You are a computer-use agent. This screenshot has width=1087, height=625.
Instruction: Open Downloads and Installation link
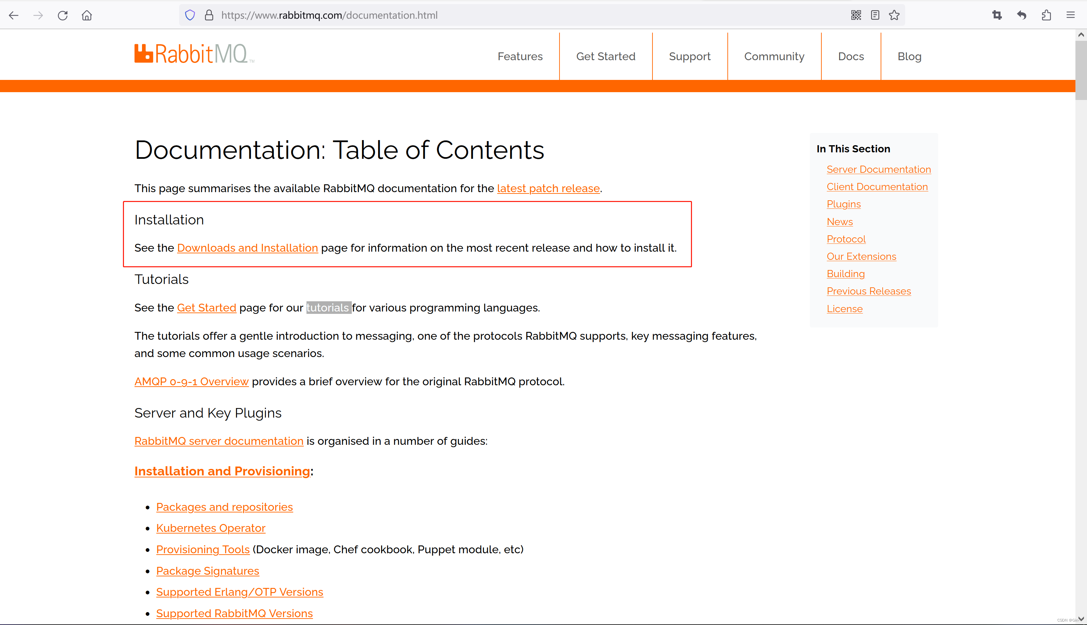coord(248,248)
